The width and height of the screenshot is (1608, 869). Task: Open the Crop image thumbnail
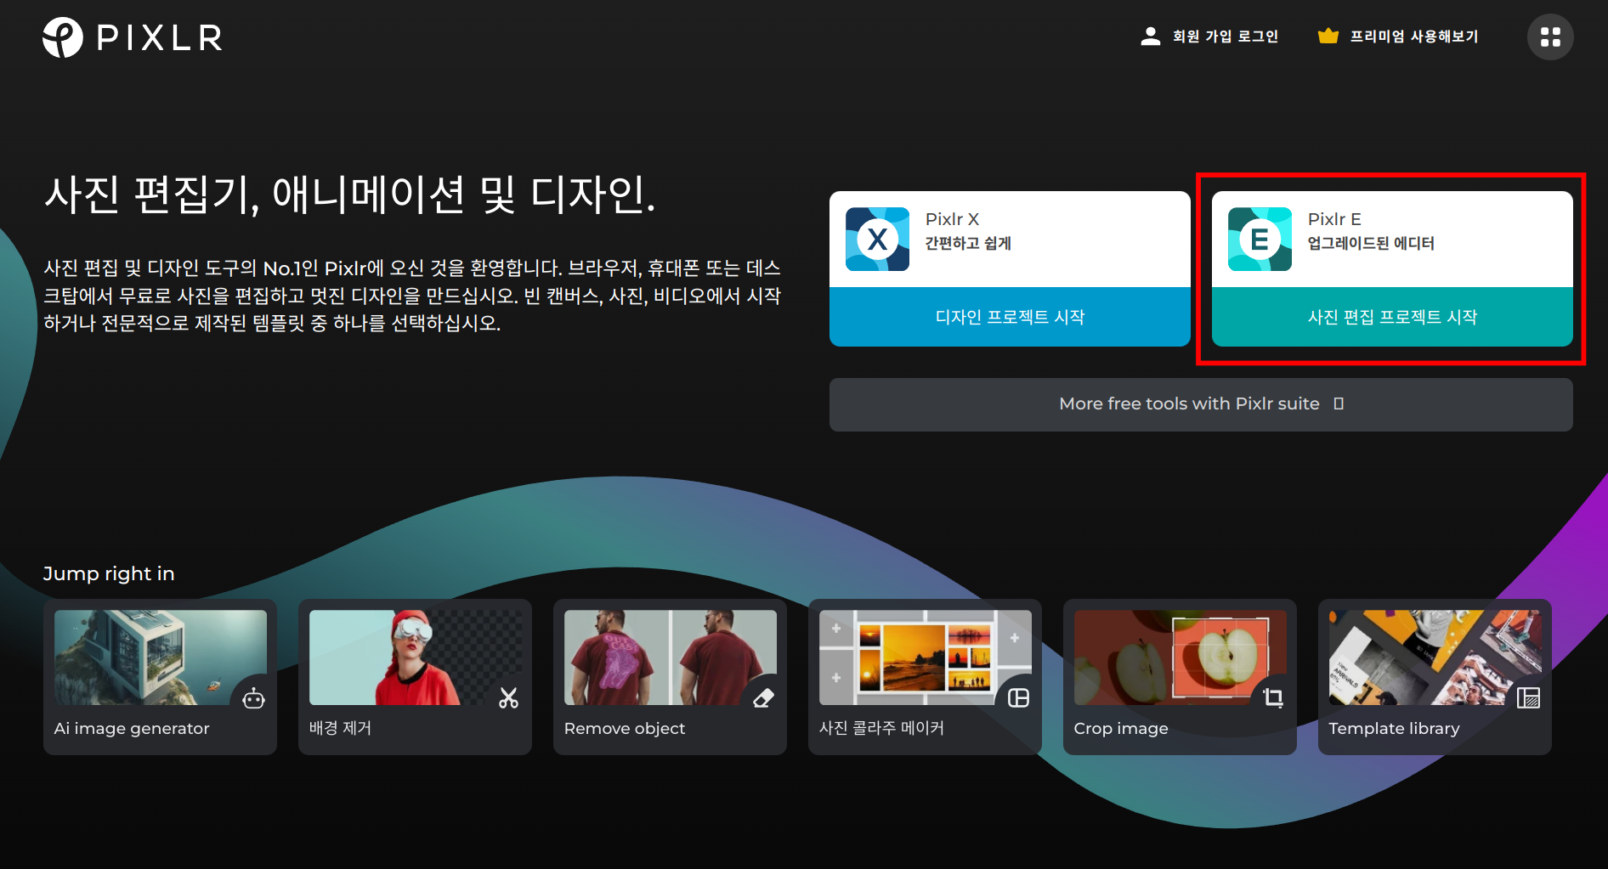tap(1181, 657)
